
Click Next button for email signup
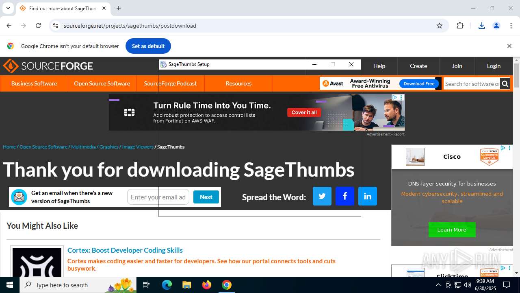(x=206, y=197)
